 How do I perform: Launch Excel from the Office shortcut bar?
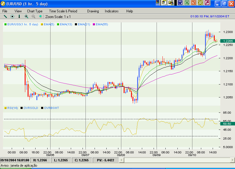(x=187, y=3)
